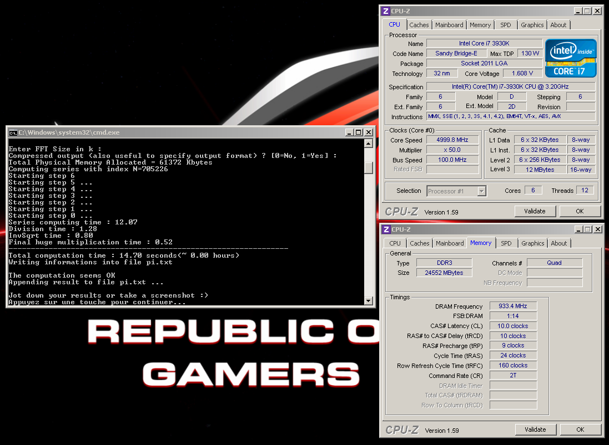Click the cmd window scrollbar thumb

click(x=368, y=167)
